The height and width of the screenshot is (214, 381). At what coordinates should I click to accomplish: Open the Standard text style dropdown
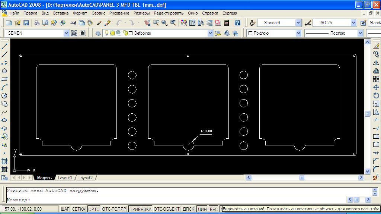pos(298,23)
